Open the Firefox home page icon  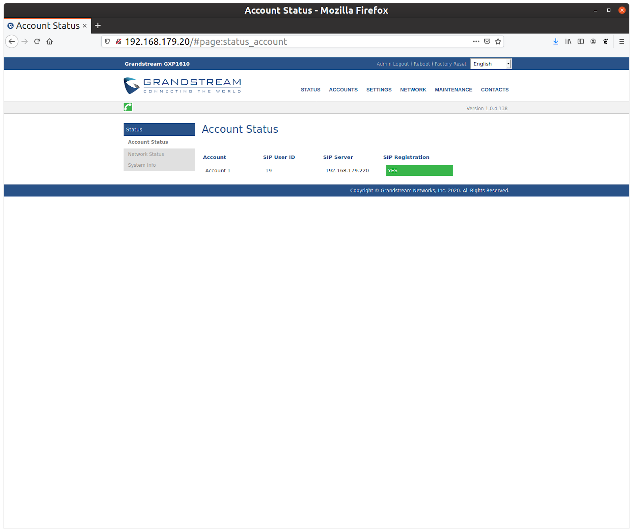49,42
